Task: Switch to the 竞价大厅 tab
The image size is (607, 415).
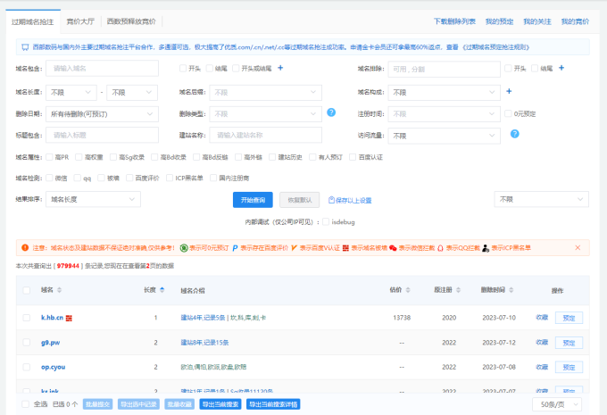Action: [x=80, y=21]
